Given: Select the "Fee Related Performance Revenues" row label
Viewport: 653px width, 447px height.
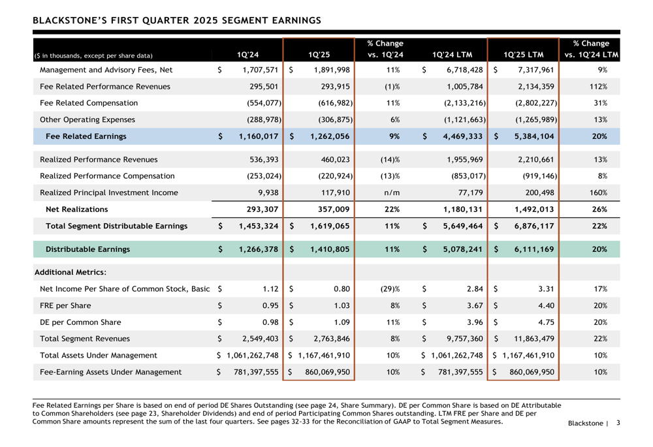Looking at the screenshot, I should pyautogui.click(x=105, y=87).
